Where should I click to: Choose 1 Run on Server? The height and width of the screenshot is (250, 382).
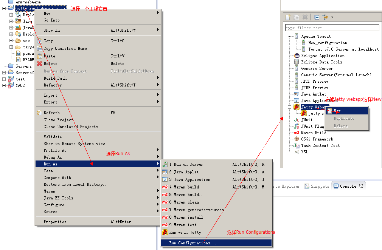click(x=216, y=164)
